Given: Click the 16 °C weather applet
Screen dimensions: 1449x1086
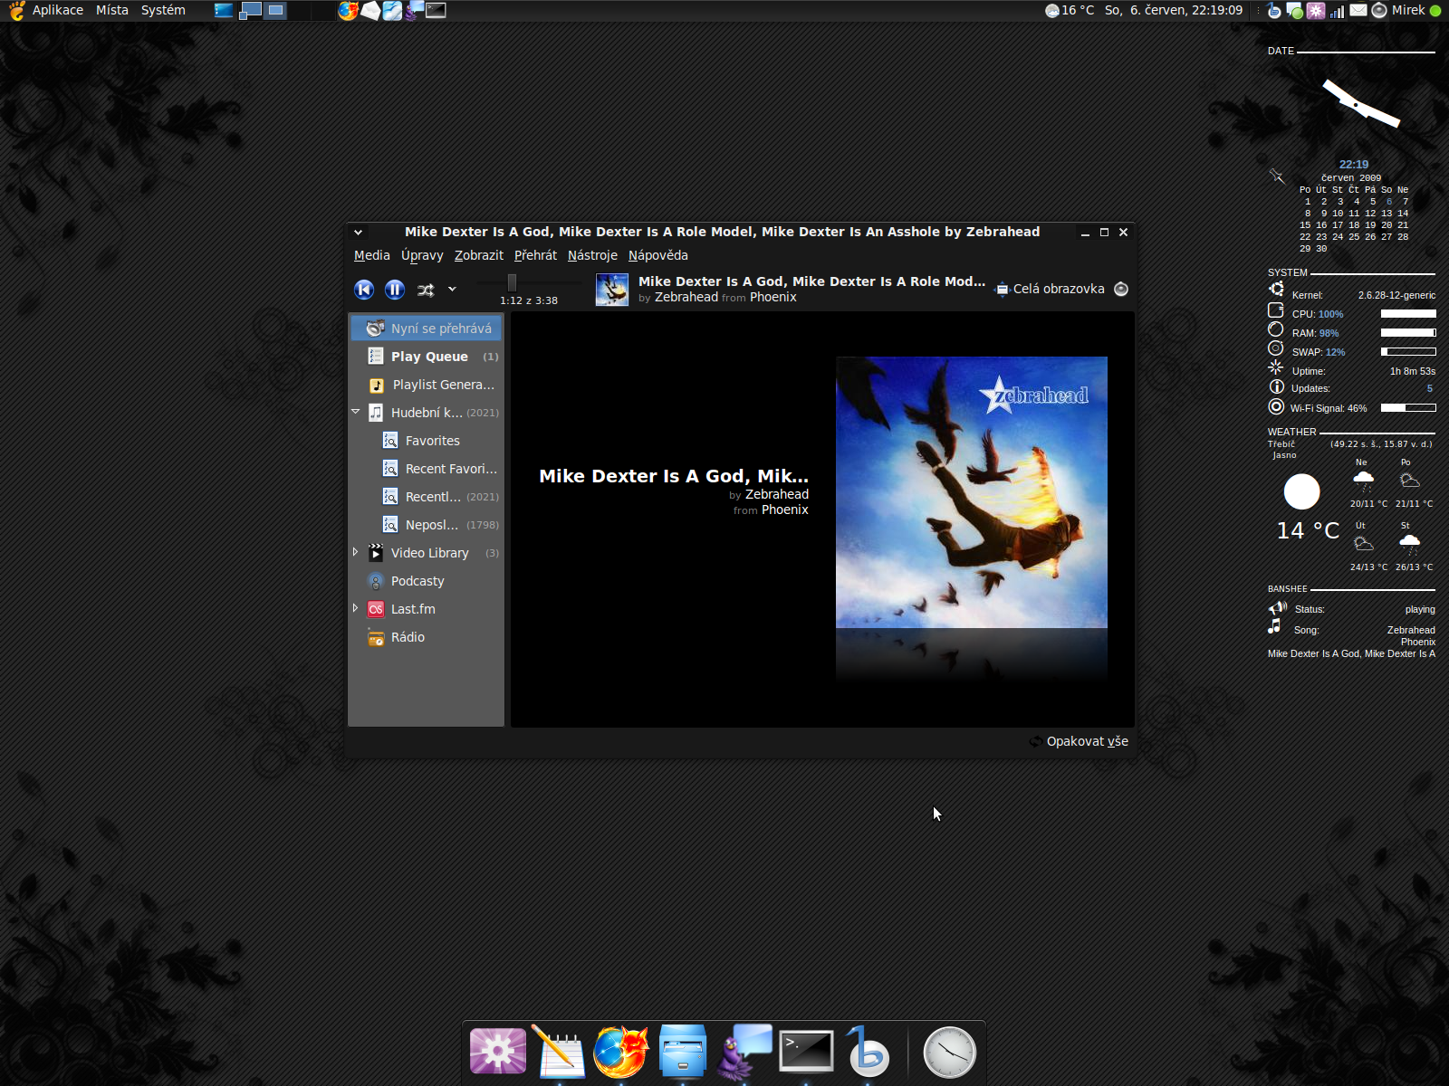Looking at the screenshot, I should pyautogui.click(x=1070, y=10).
